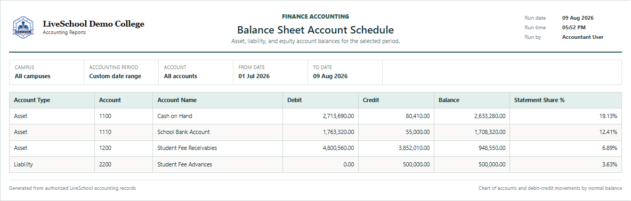The height and width of the screenshot is (201, 631).
Task: Click the Student Fee Receivables name
Action: (187, 148)
